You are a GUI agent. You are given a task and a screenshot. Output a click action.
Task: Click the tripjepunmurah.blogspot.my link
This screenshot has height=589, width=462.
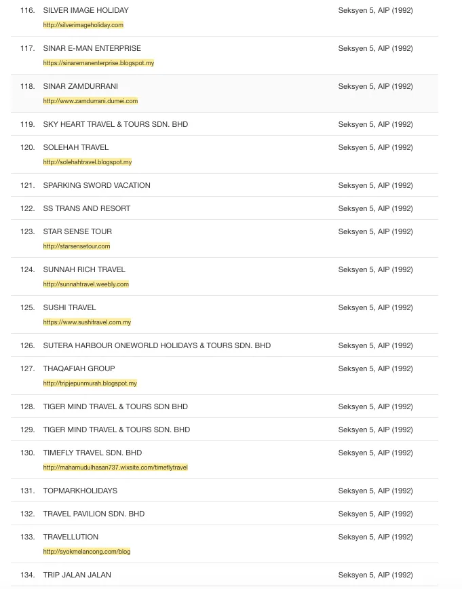click(x=90, y=383)
